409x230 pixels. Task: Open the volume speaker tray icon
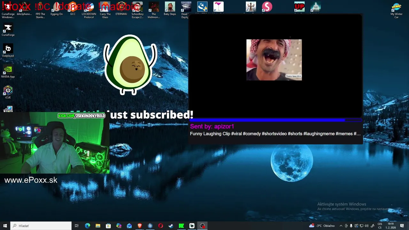coord(367,226)
